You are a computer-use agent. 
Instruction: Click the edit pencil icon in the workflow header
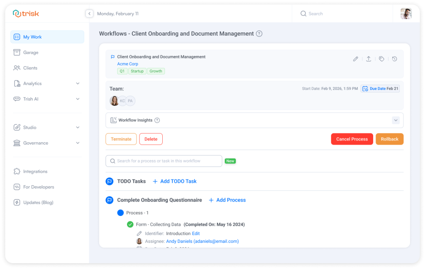click(x=356, y=59)
